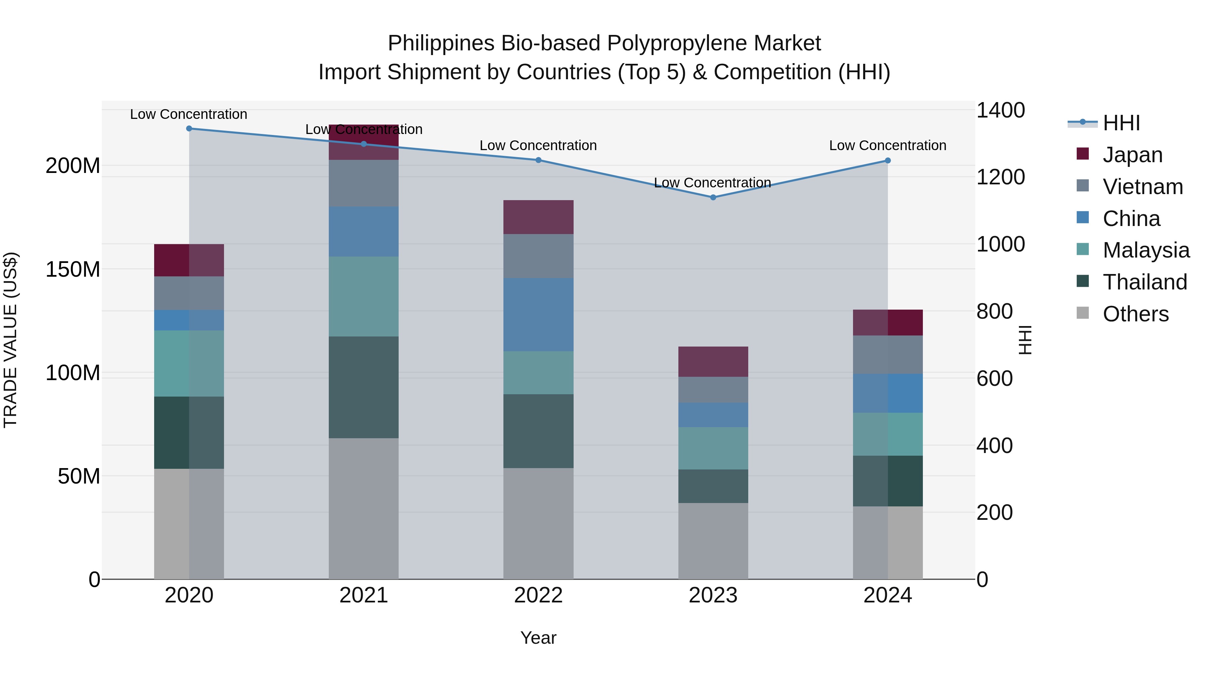Viewport: 1209px width, 680px height.
Task: Click the 2023 Japan bar segment
Action: pyautogui.click(x=713, y=362)
